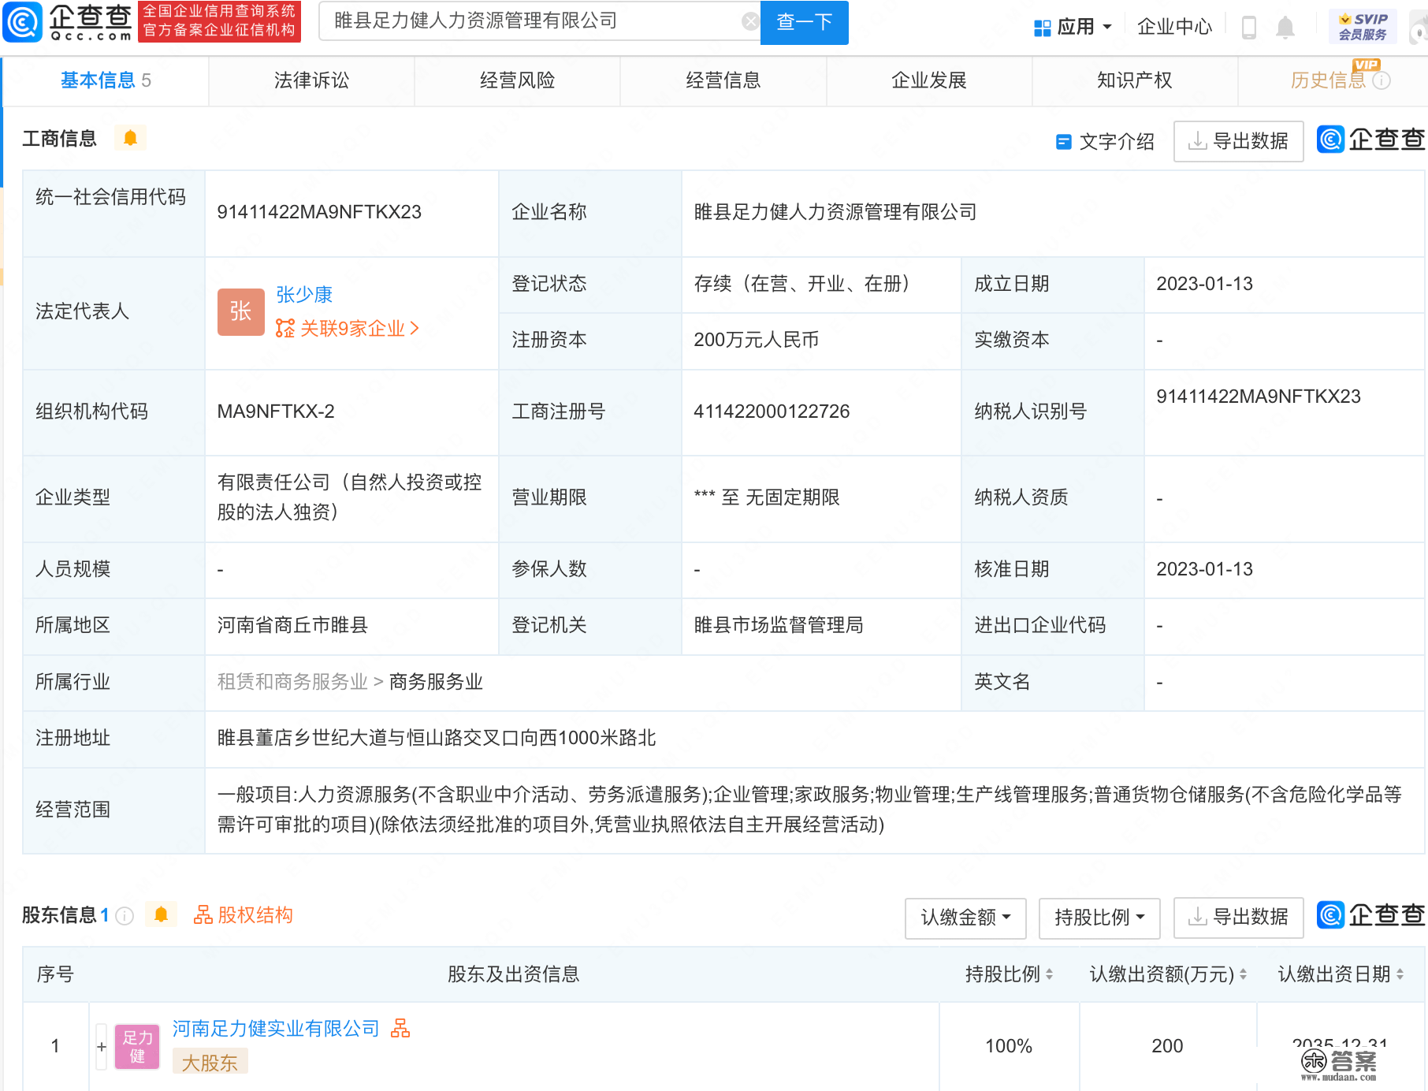Click the 河南省商丘市睢县 region value
Image resolution: width=1428 pixels, height=1091 pixels.
pos(292,625)
